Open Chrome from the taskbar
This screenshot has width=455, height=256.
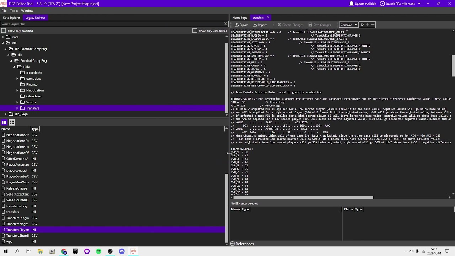pos(64,251)
